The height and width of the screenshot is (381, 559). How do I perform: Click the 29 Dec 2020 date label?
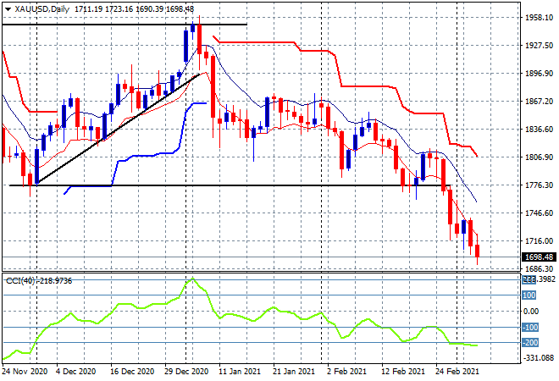[x=186, y=372]
